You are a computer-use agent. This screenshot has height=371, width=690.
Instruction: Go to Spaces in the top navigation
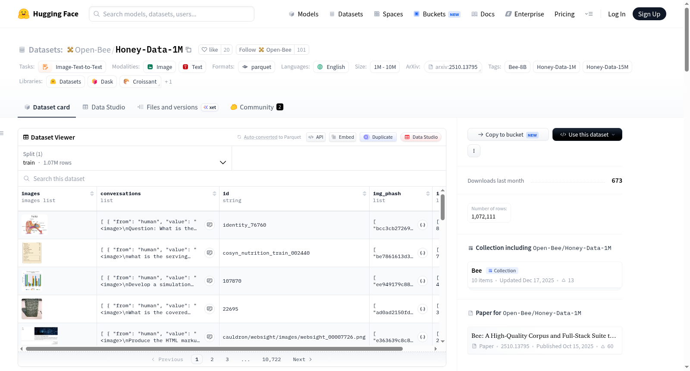click(388, 14)
